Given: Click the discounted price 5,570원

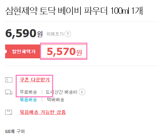Looking at the screenshot, I should coord(64,51).
